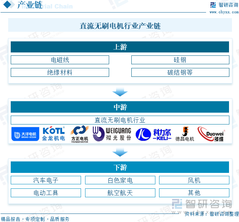The image size is (239, 222).
Task: Click the 电动工具 box
Action: pos(46,193)
